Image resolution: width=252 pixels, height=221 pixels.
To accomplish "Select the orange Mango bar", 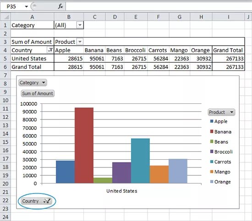I will [159, 174].
